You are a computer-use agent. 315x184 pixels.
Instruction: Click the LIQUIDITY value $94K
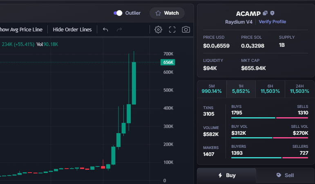(210, 68)
